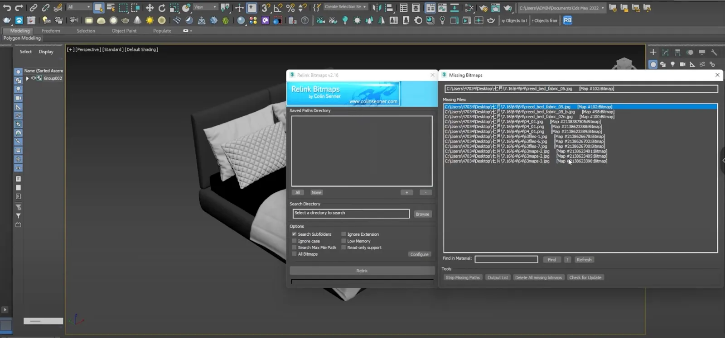725x338 pixels.
Task: Click Browse for search directory
Action: [422, 214]
